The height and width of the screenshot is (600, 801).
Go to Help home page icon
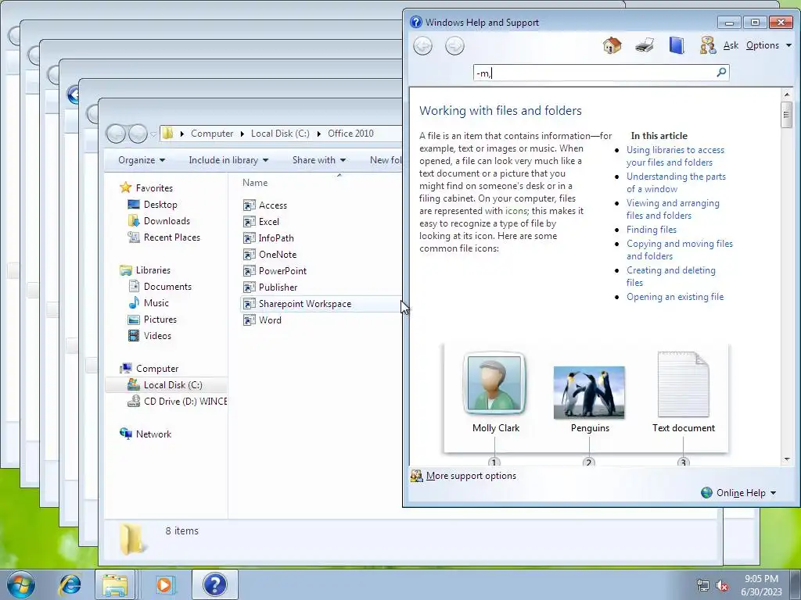click(612, 45)
